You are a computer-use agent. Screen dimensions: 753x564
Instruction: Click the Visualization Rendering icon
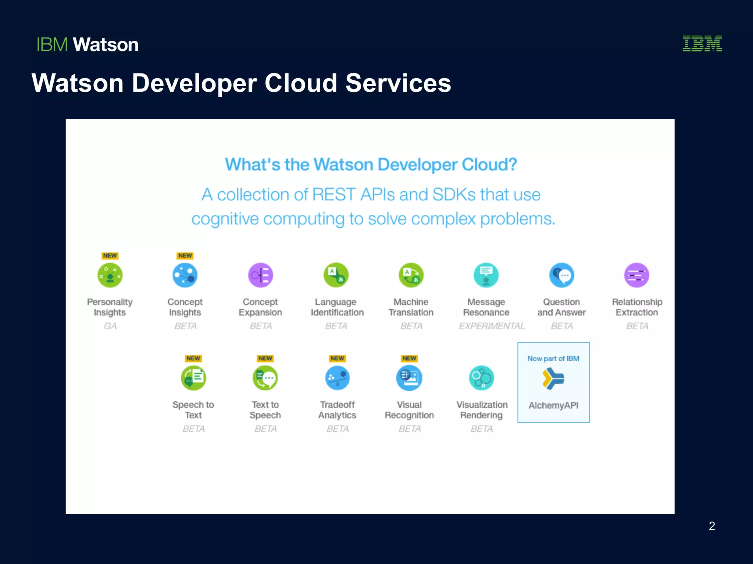tap(481, 378)
